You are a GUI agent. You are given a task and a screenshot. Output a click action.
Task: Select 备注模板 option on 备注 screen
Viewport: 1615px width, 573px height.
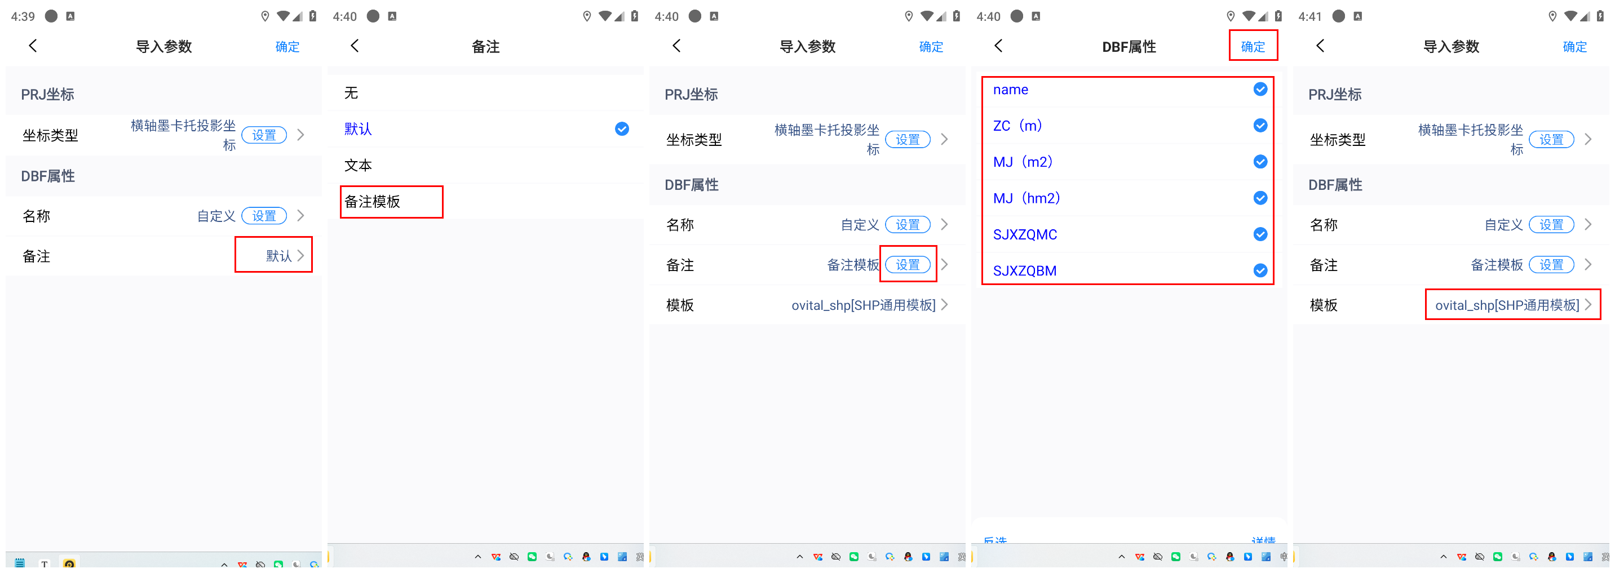pyautogui.click(x=485, y=201)
